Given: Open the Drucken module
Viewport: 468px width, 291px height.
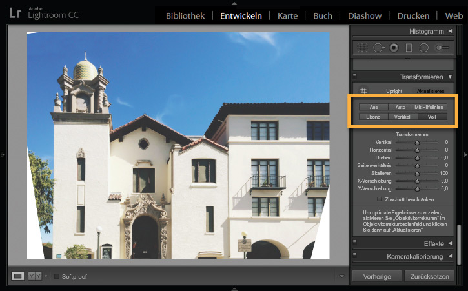Looking at the screenshot, I should click(413, 16).
